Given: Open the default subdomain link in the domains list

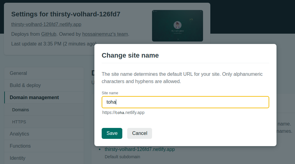Looking at the screenshot, I should [140, 149].
